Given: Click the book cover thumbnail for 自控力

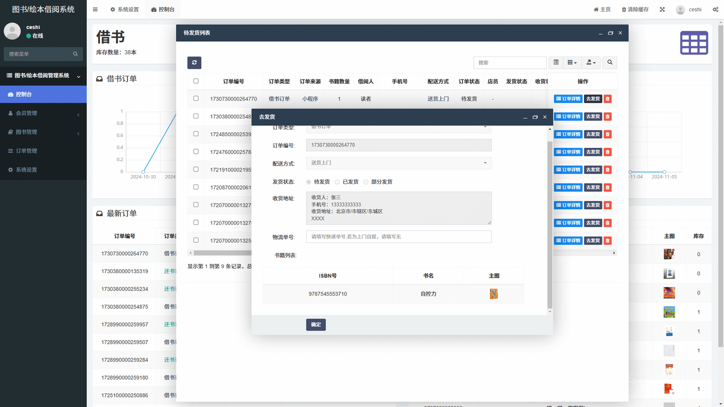Looking at the screenshot, I should (493, 294).
